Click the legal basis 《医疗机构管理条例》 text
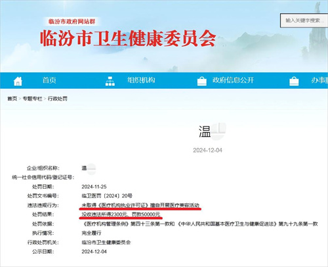Viewport: 328px width, 267px height. click(x=106, y=224)
